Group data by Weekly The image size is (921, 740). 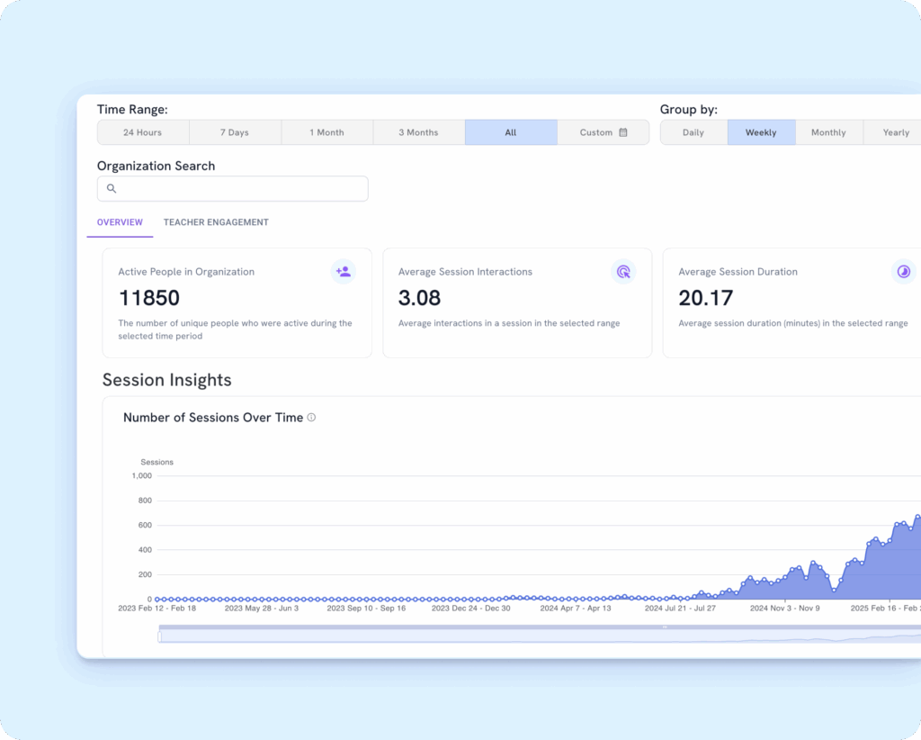[761, 132]
